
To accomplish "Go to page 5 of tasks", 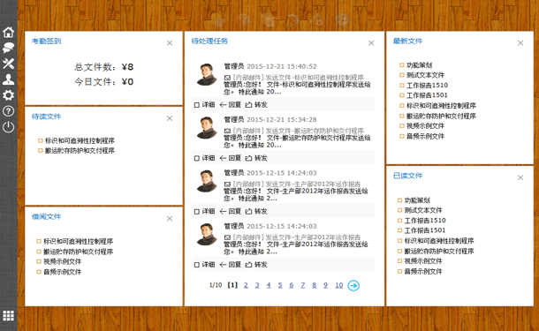I will pyautogui.click(x=280, y=285).
